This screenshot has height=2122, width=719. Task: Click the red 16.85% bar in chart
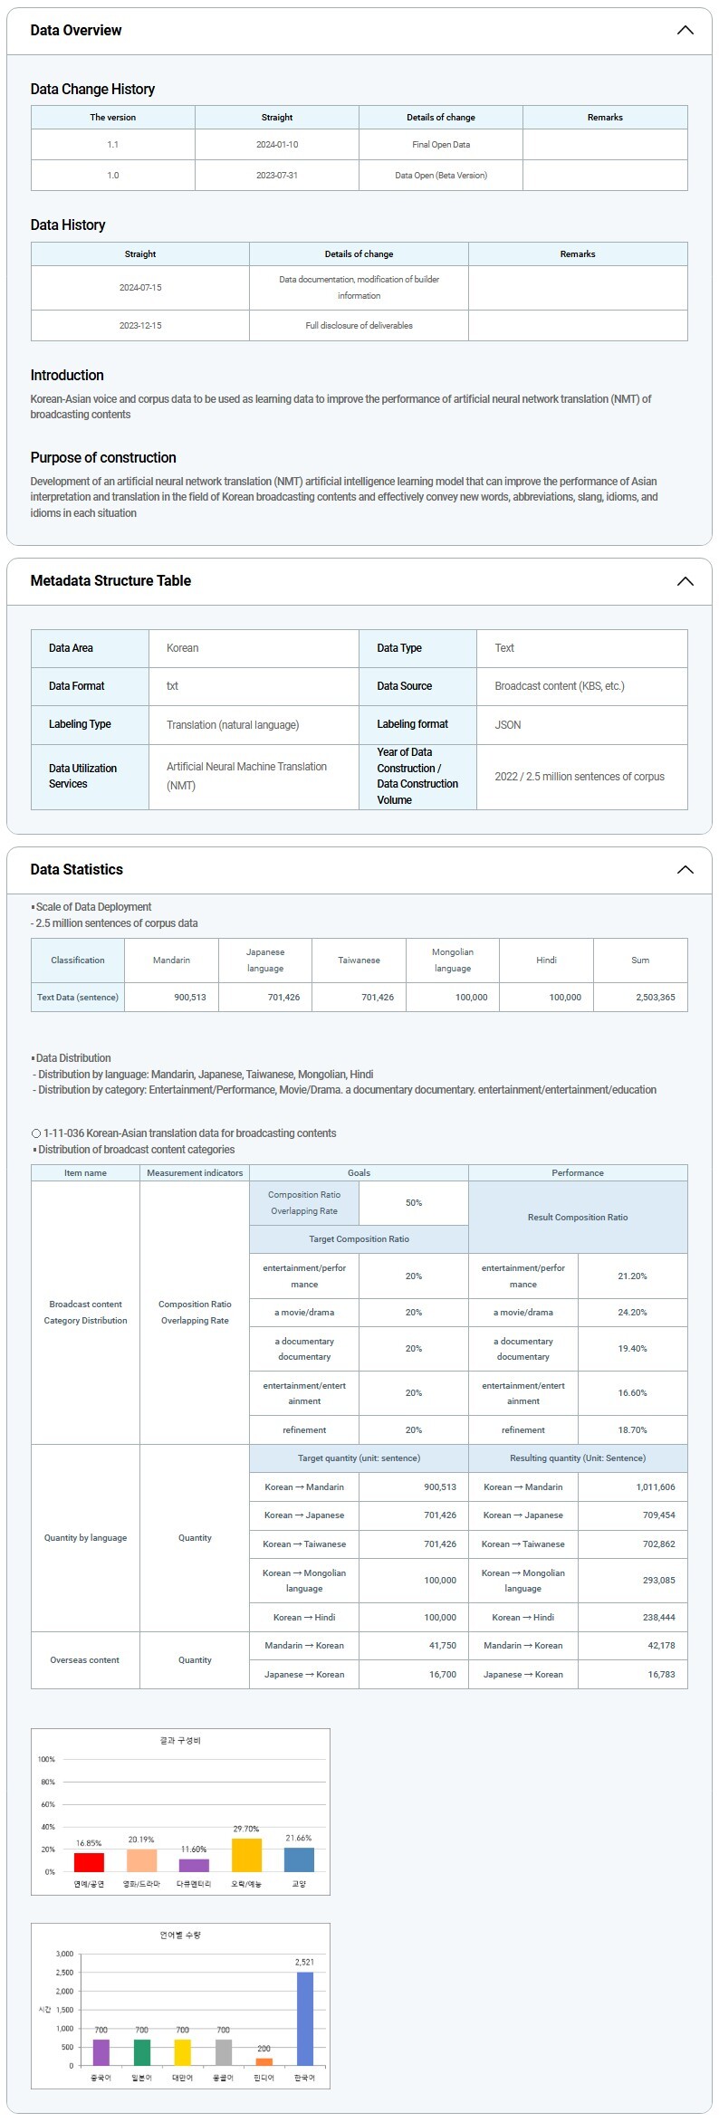coord(89,1861)
